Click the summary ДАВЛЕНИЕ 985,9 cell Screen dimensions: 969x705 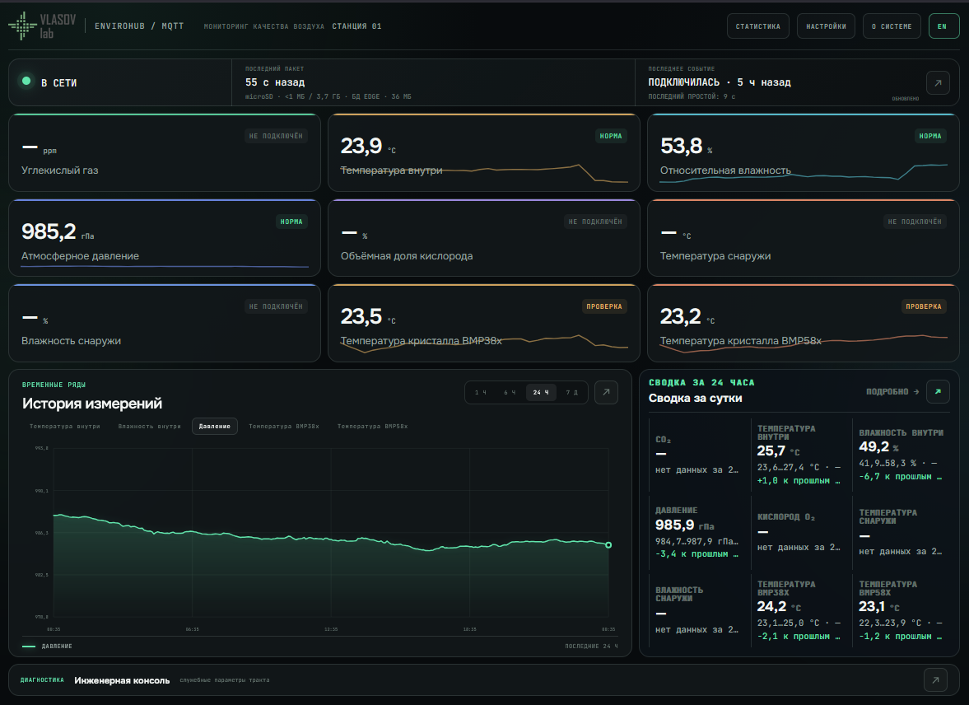pos(698,533)
